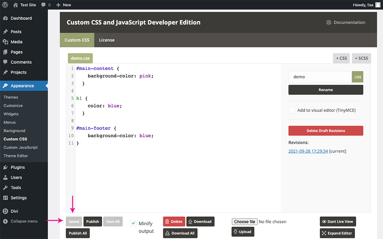The image size is (383, 239).
Task: Click the eye icon on Start Live View
Action: 324,222
